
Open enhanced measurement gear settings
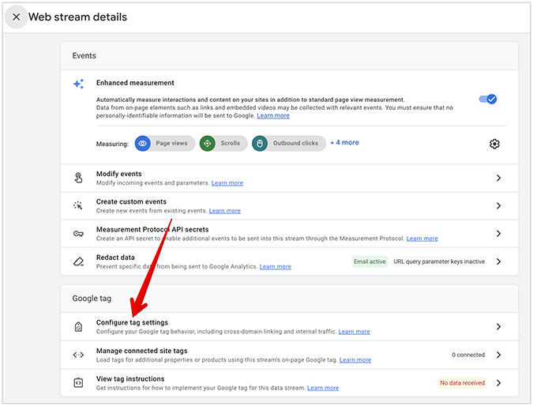click(494, 144)
